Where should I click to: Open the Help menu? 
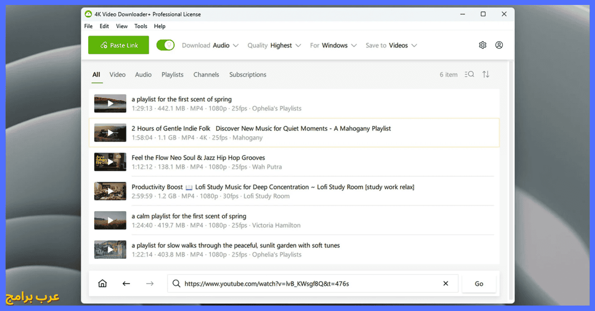tap(160, 26)
